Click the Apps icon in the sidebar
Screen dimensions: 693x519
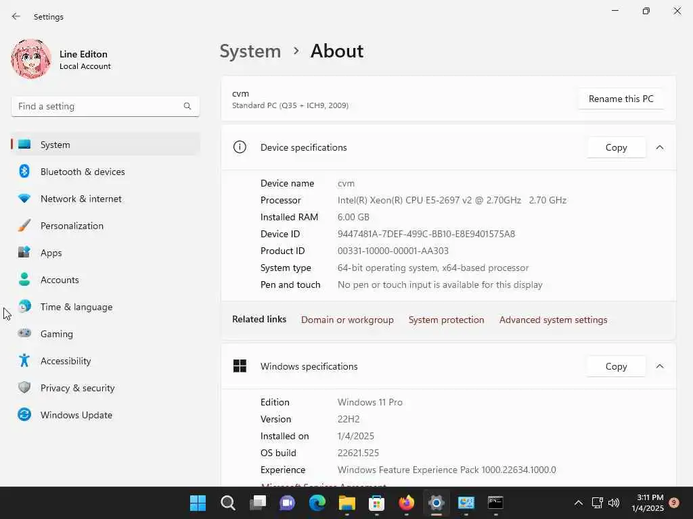(24, 252)
